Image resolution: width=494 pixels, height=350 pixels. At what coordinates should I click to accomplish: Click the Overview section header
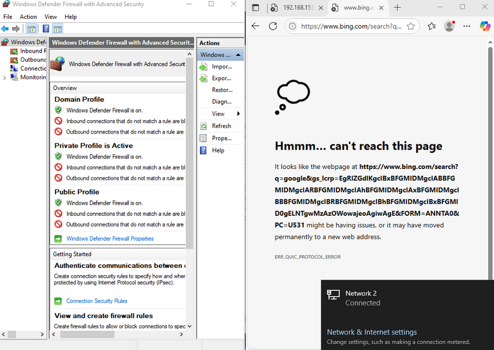(118, 88)
